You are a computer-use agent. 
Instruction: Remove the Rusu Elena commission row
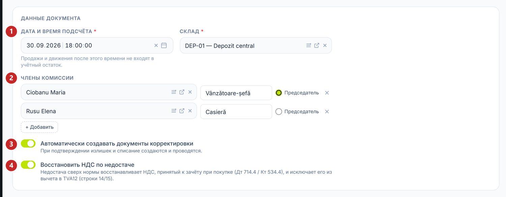(327, 112)
